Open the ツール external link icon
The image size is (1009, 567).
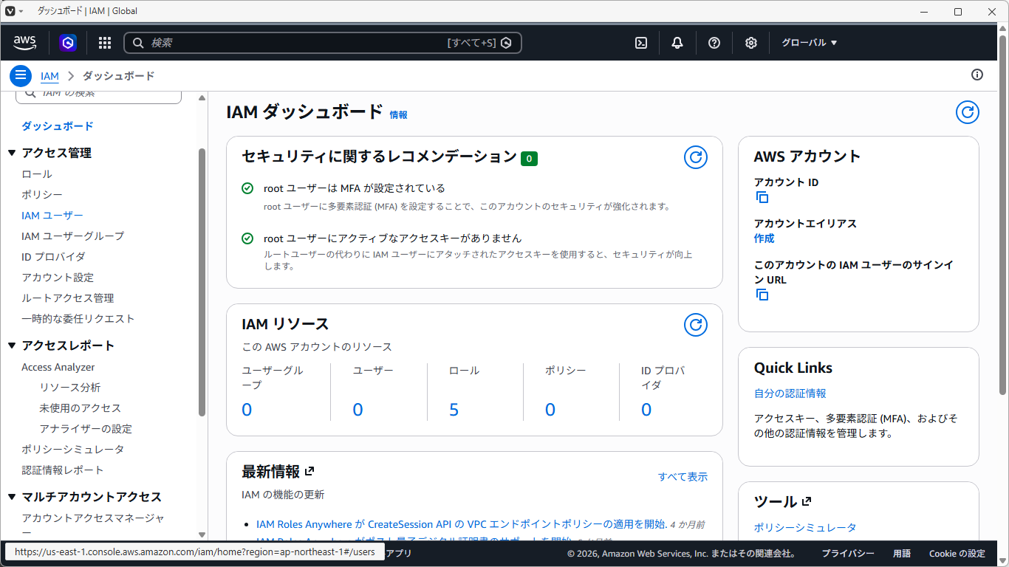coord(807,501)
